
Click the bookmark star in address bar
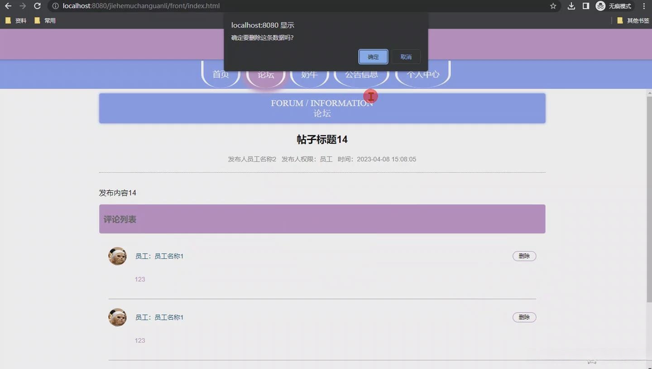click(552, 6)
